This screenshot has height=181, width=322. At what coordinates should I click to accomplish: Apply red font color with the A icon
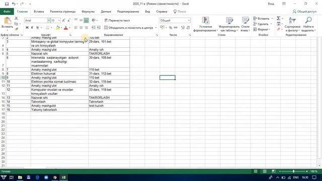click(x=66, y=28)
